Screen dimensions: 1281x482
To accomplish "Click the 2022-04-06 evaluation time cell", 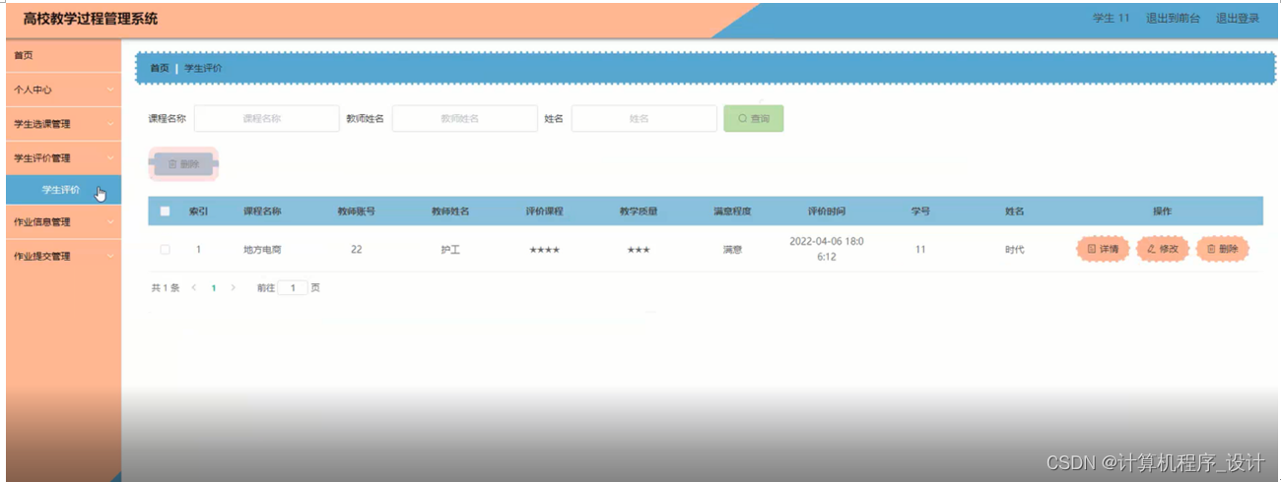I will (x=827, y=249).
